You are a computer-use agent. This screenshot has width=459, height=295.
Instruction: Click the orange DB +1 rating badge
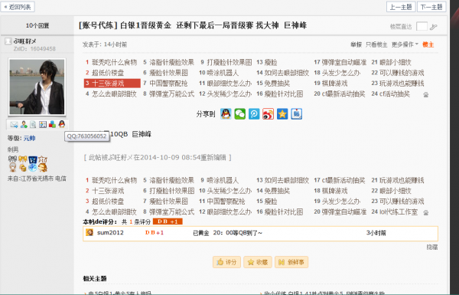[x=168, y=221]
